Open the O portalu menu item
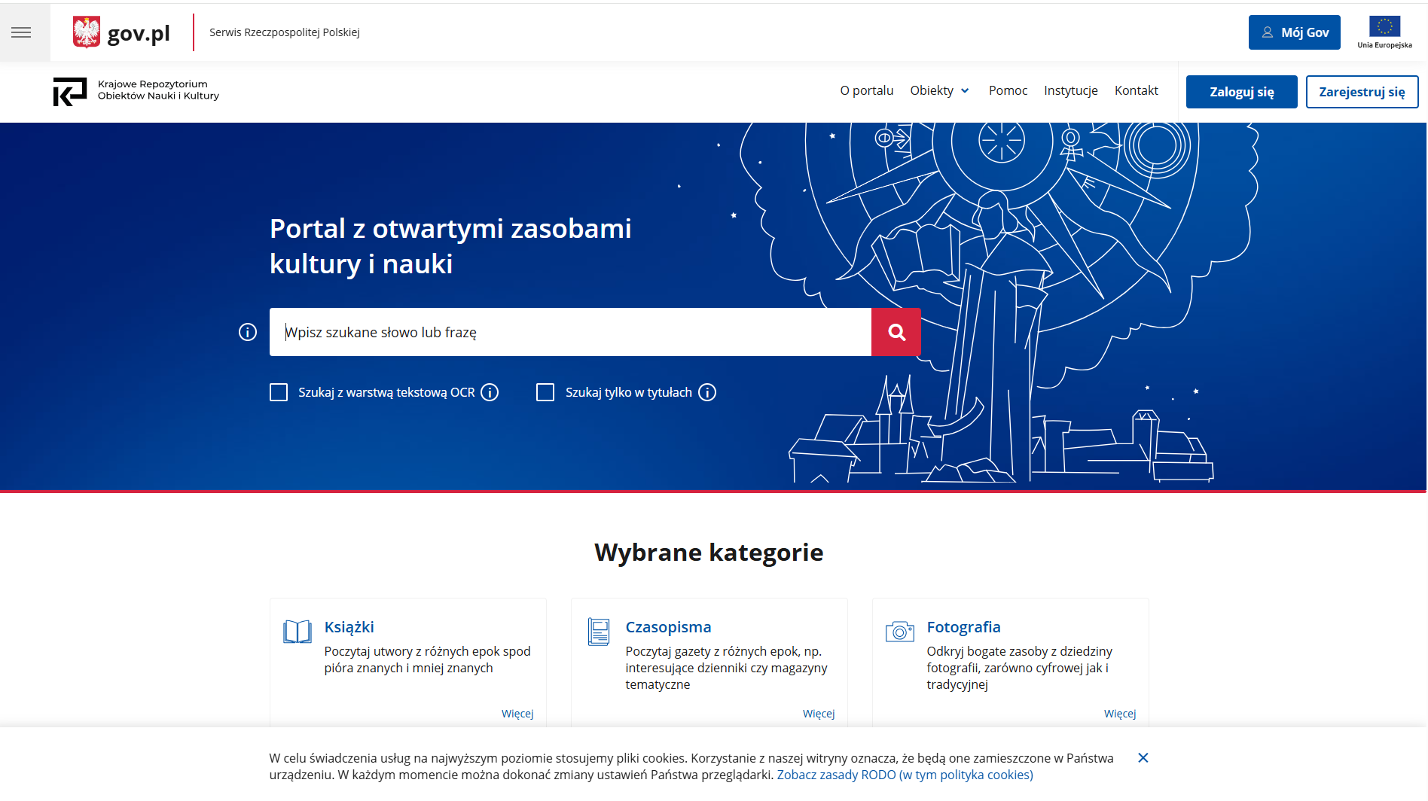Viewport: 1428px width, 801px height. 866,90
